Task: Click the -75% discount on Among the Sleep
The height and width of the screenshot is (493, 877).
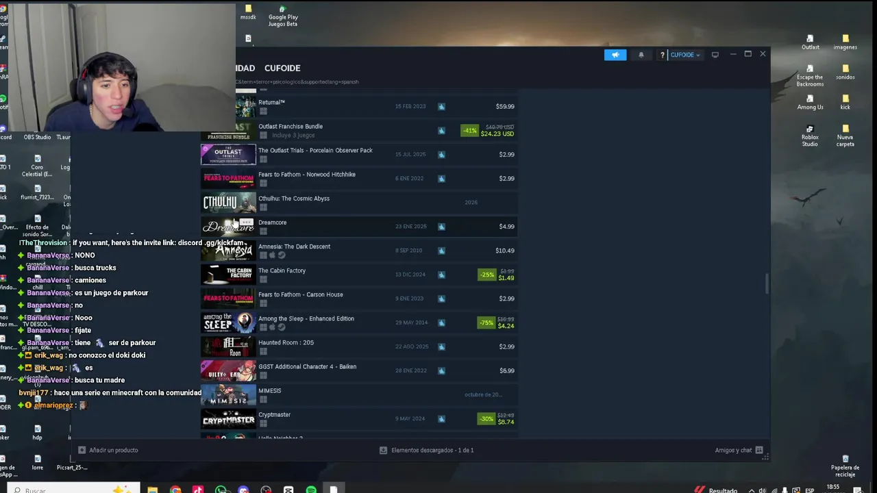Action: (x=487, y=323)
